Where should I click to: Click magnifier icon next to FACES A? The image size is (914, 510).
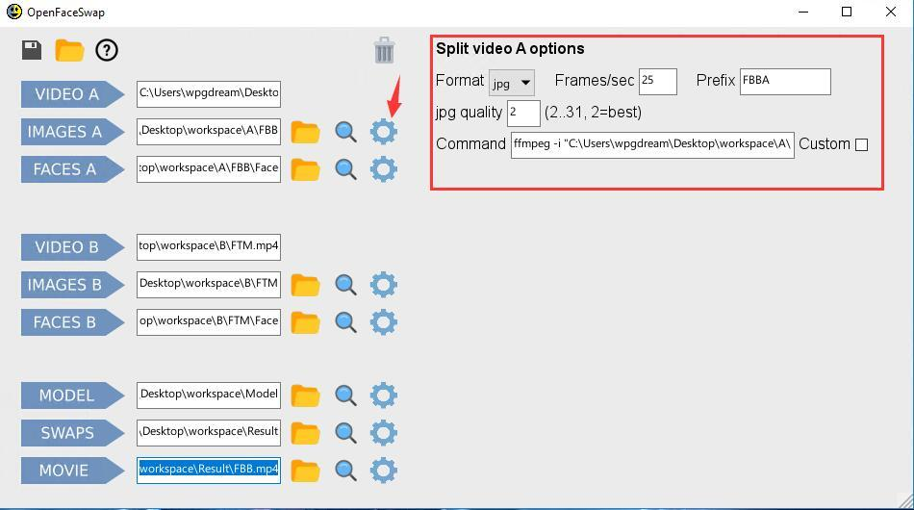pyautogui.click(x=345, y=169)
